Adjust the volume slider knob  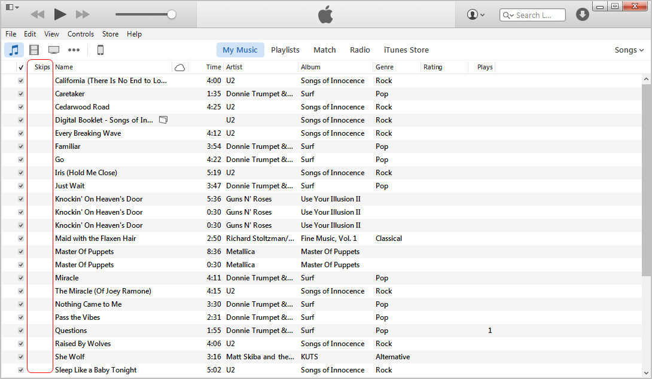171,14
